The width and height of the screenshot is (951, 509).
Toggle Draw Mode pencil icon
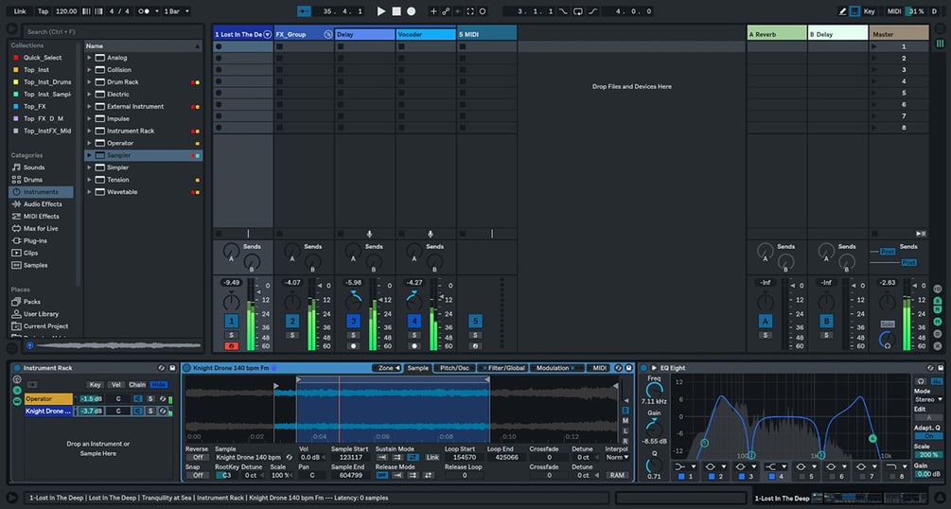coord(842,11)
